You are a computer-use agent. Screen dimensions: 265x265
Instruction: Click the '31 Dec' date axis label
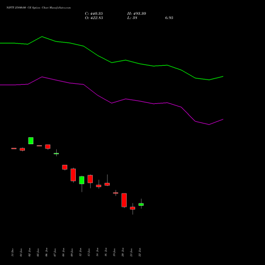[x=12, y=252]
